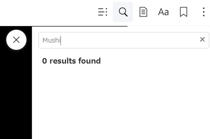Screen dimensions: 210x139
Task: Click the magnifying glass search icon
Action: [123, 12]
